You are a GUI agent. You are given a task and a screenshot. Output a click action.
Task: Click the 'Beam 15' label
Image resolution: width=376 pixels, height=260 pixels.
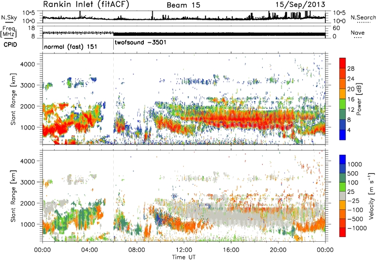(183, 5)
